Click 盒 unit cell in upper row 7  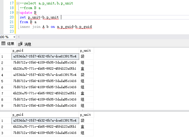86,93
